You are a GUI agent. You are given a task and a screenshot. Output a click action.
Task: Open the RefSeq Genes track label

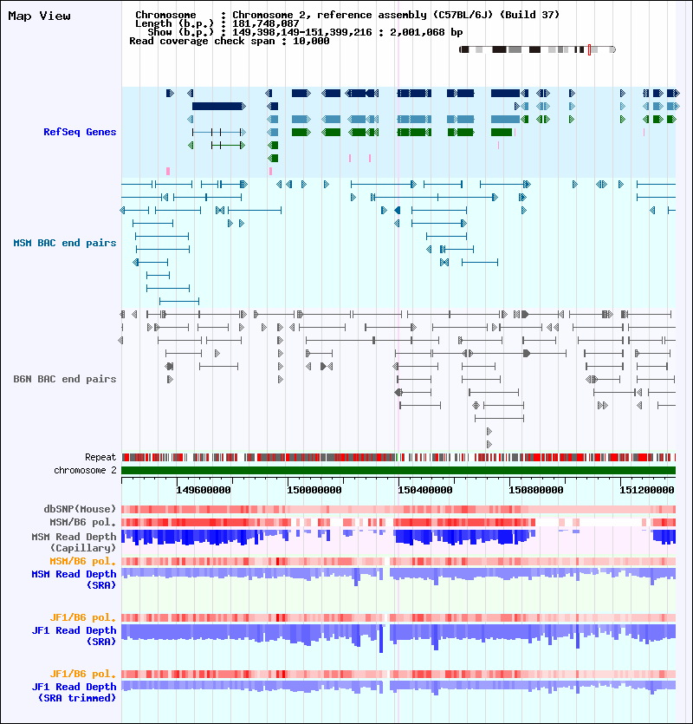(80, 132)
